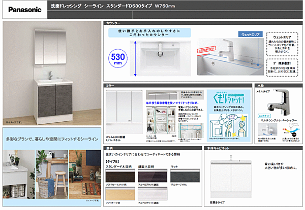Open the main vanity room photo
This screenshot has height=210, width=305.
pos(52,73)
